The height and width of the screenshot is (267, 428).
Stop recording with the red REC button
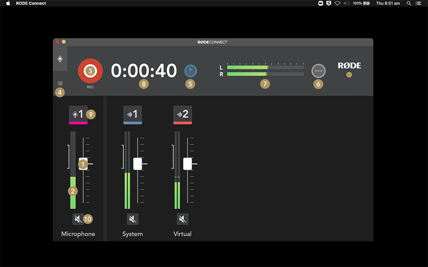90,71
